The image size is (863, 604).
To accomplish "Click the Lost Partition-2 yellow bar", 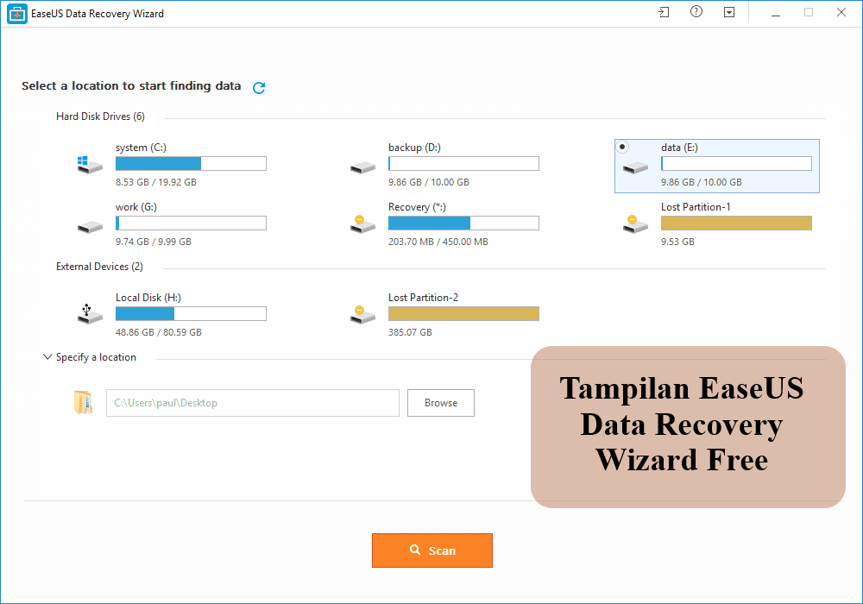I will point(464,313).
